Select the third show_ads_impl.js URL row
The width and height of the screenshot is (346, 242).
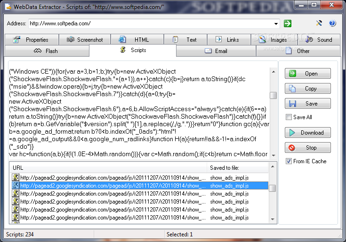pos(140,193)
